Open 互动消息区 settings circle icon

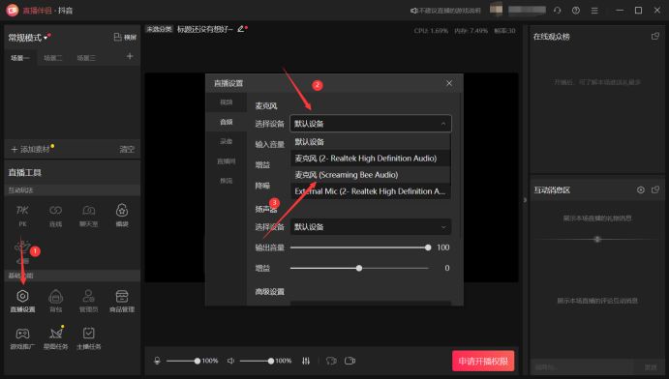coord(641,189)
